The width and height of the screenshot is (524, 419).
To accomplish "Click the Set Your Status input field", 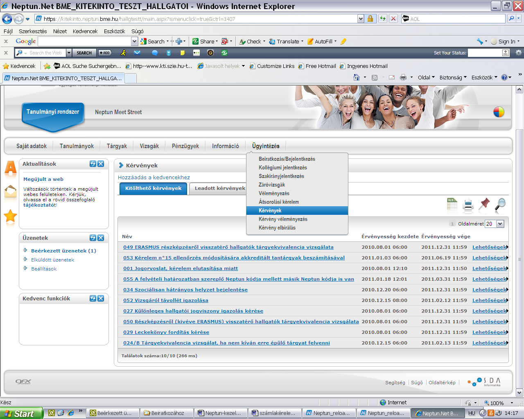I will (485, 53).
